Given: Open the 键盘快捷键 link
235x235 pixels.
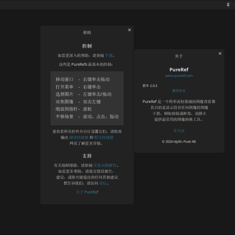Looking at the screenshot, I should [x=78, y=137].
